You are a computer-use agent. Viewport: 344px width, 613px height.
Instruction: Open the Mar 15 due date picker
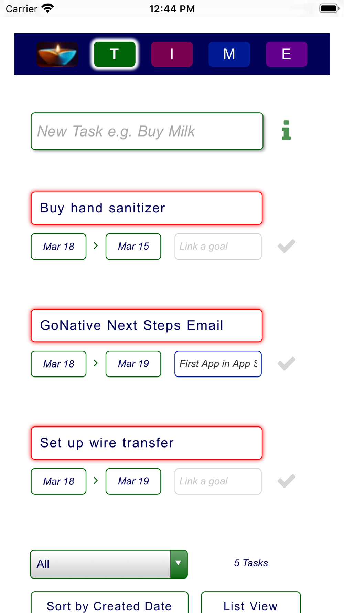click(133, 247)
